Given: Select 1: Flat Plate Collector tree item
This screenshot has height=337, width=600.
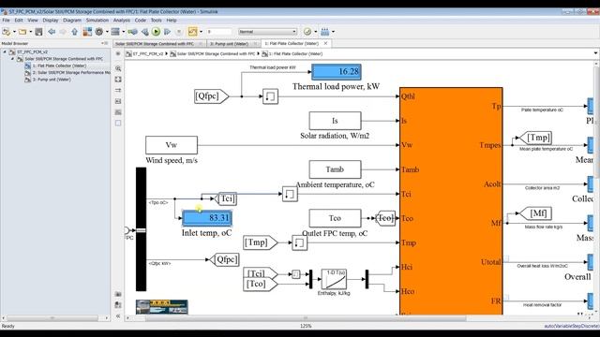Looking at the screenshot, I should pos(59,66).
